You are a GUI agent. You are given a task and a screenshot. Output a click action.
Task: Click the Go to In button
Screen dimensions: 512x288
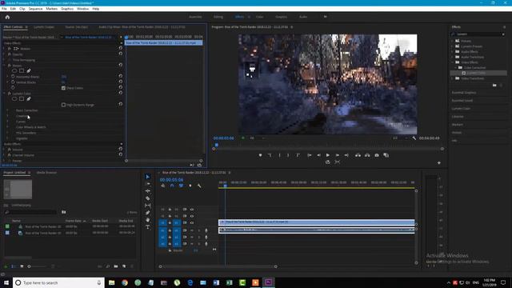click(x=309, y=155)
